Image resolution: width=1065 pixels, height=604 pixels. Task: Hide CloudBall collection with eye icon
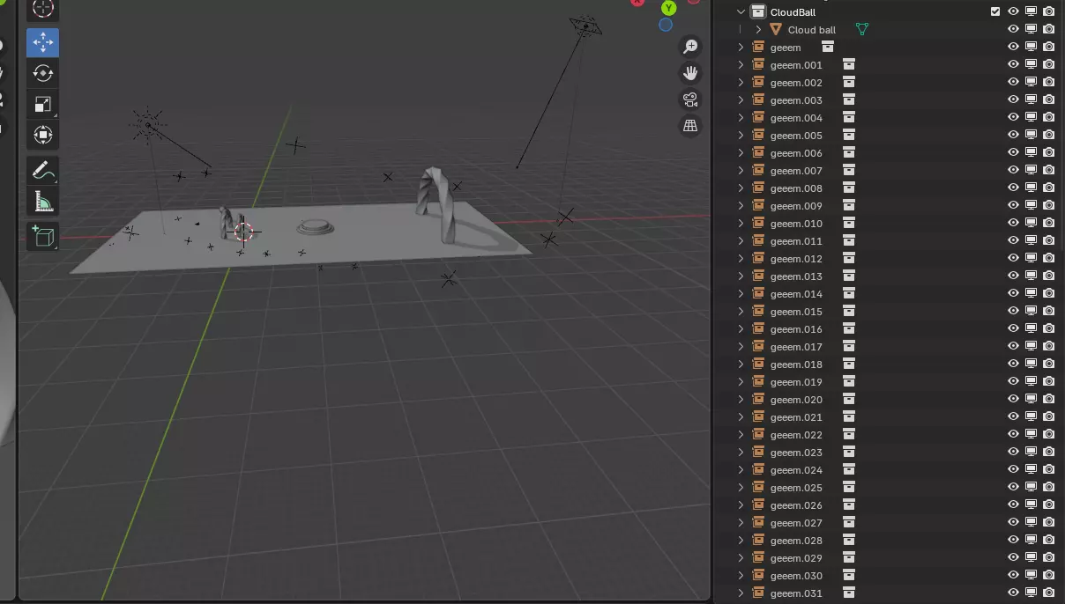[x=1014, y=12]
